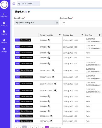Select consignment number 9449806 text
This screenshot has width=102, height=128.
coord(43,47)
